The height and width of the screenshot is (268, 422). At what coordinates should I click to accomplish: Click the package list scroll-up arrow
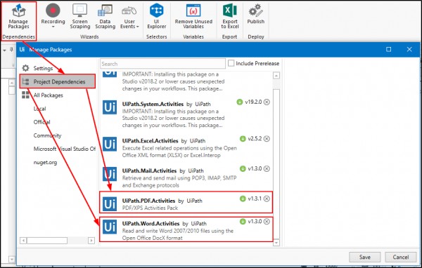pyautogui.click(x=276, y=76)
